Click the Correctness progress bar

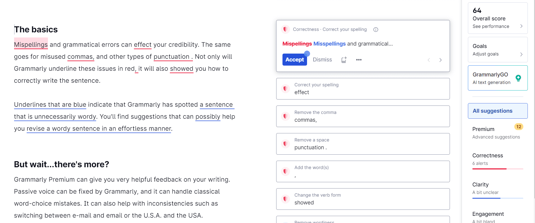click(x=498, y=168)
